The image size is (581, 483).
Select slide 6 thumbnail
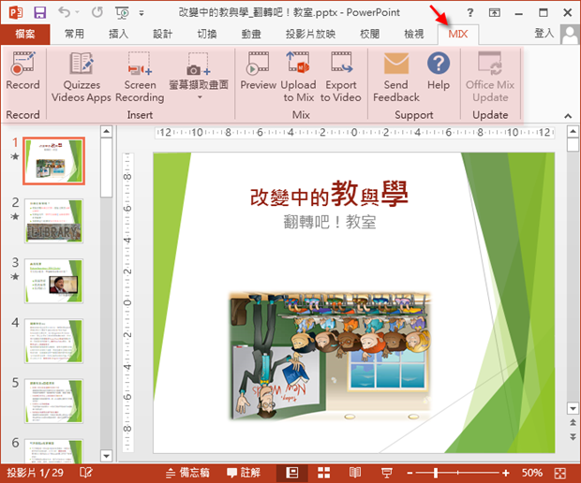pos(53,451)
